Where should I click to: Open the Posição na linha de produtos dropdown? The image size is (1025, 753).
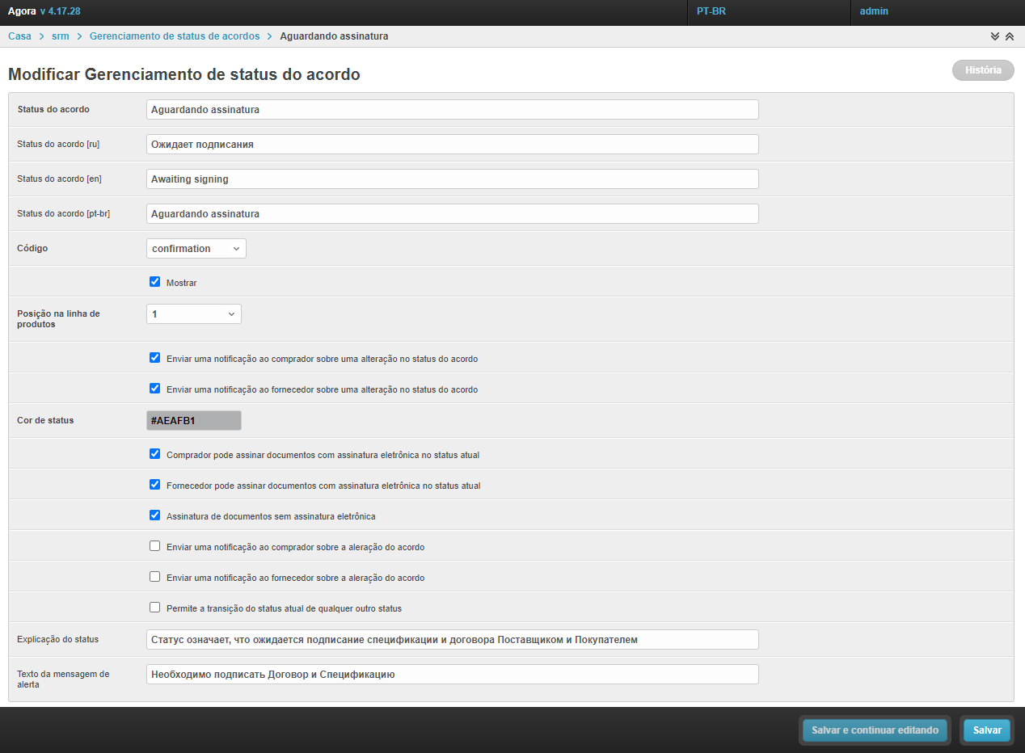(194, 313)
